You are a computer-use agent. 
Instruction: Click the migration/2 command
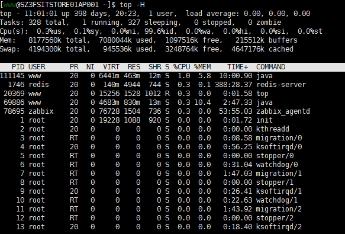click(279, 209)
